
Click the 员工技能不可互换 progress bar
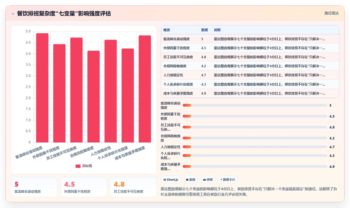[x=255, y=127]
